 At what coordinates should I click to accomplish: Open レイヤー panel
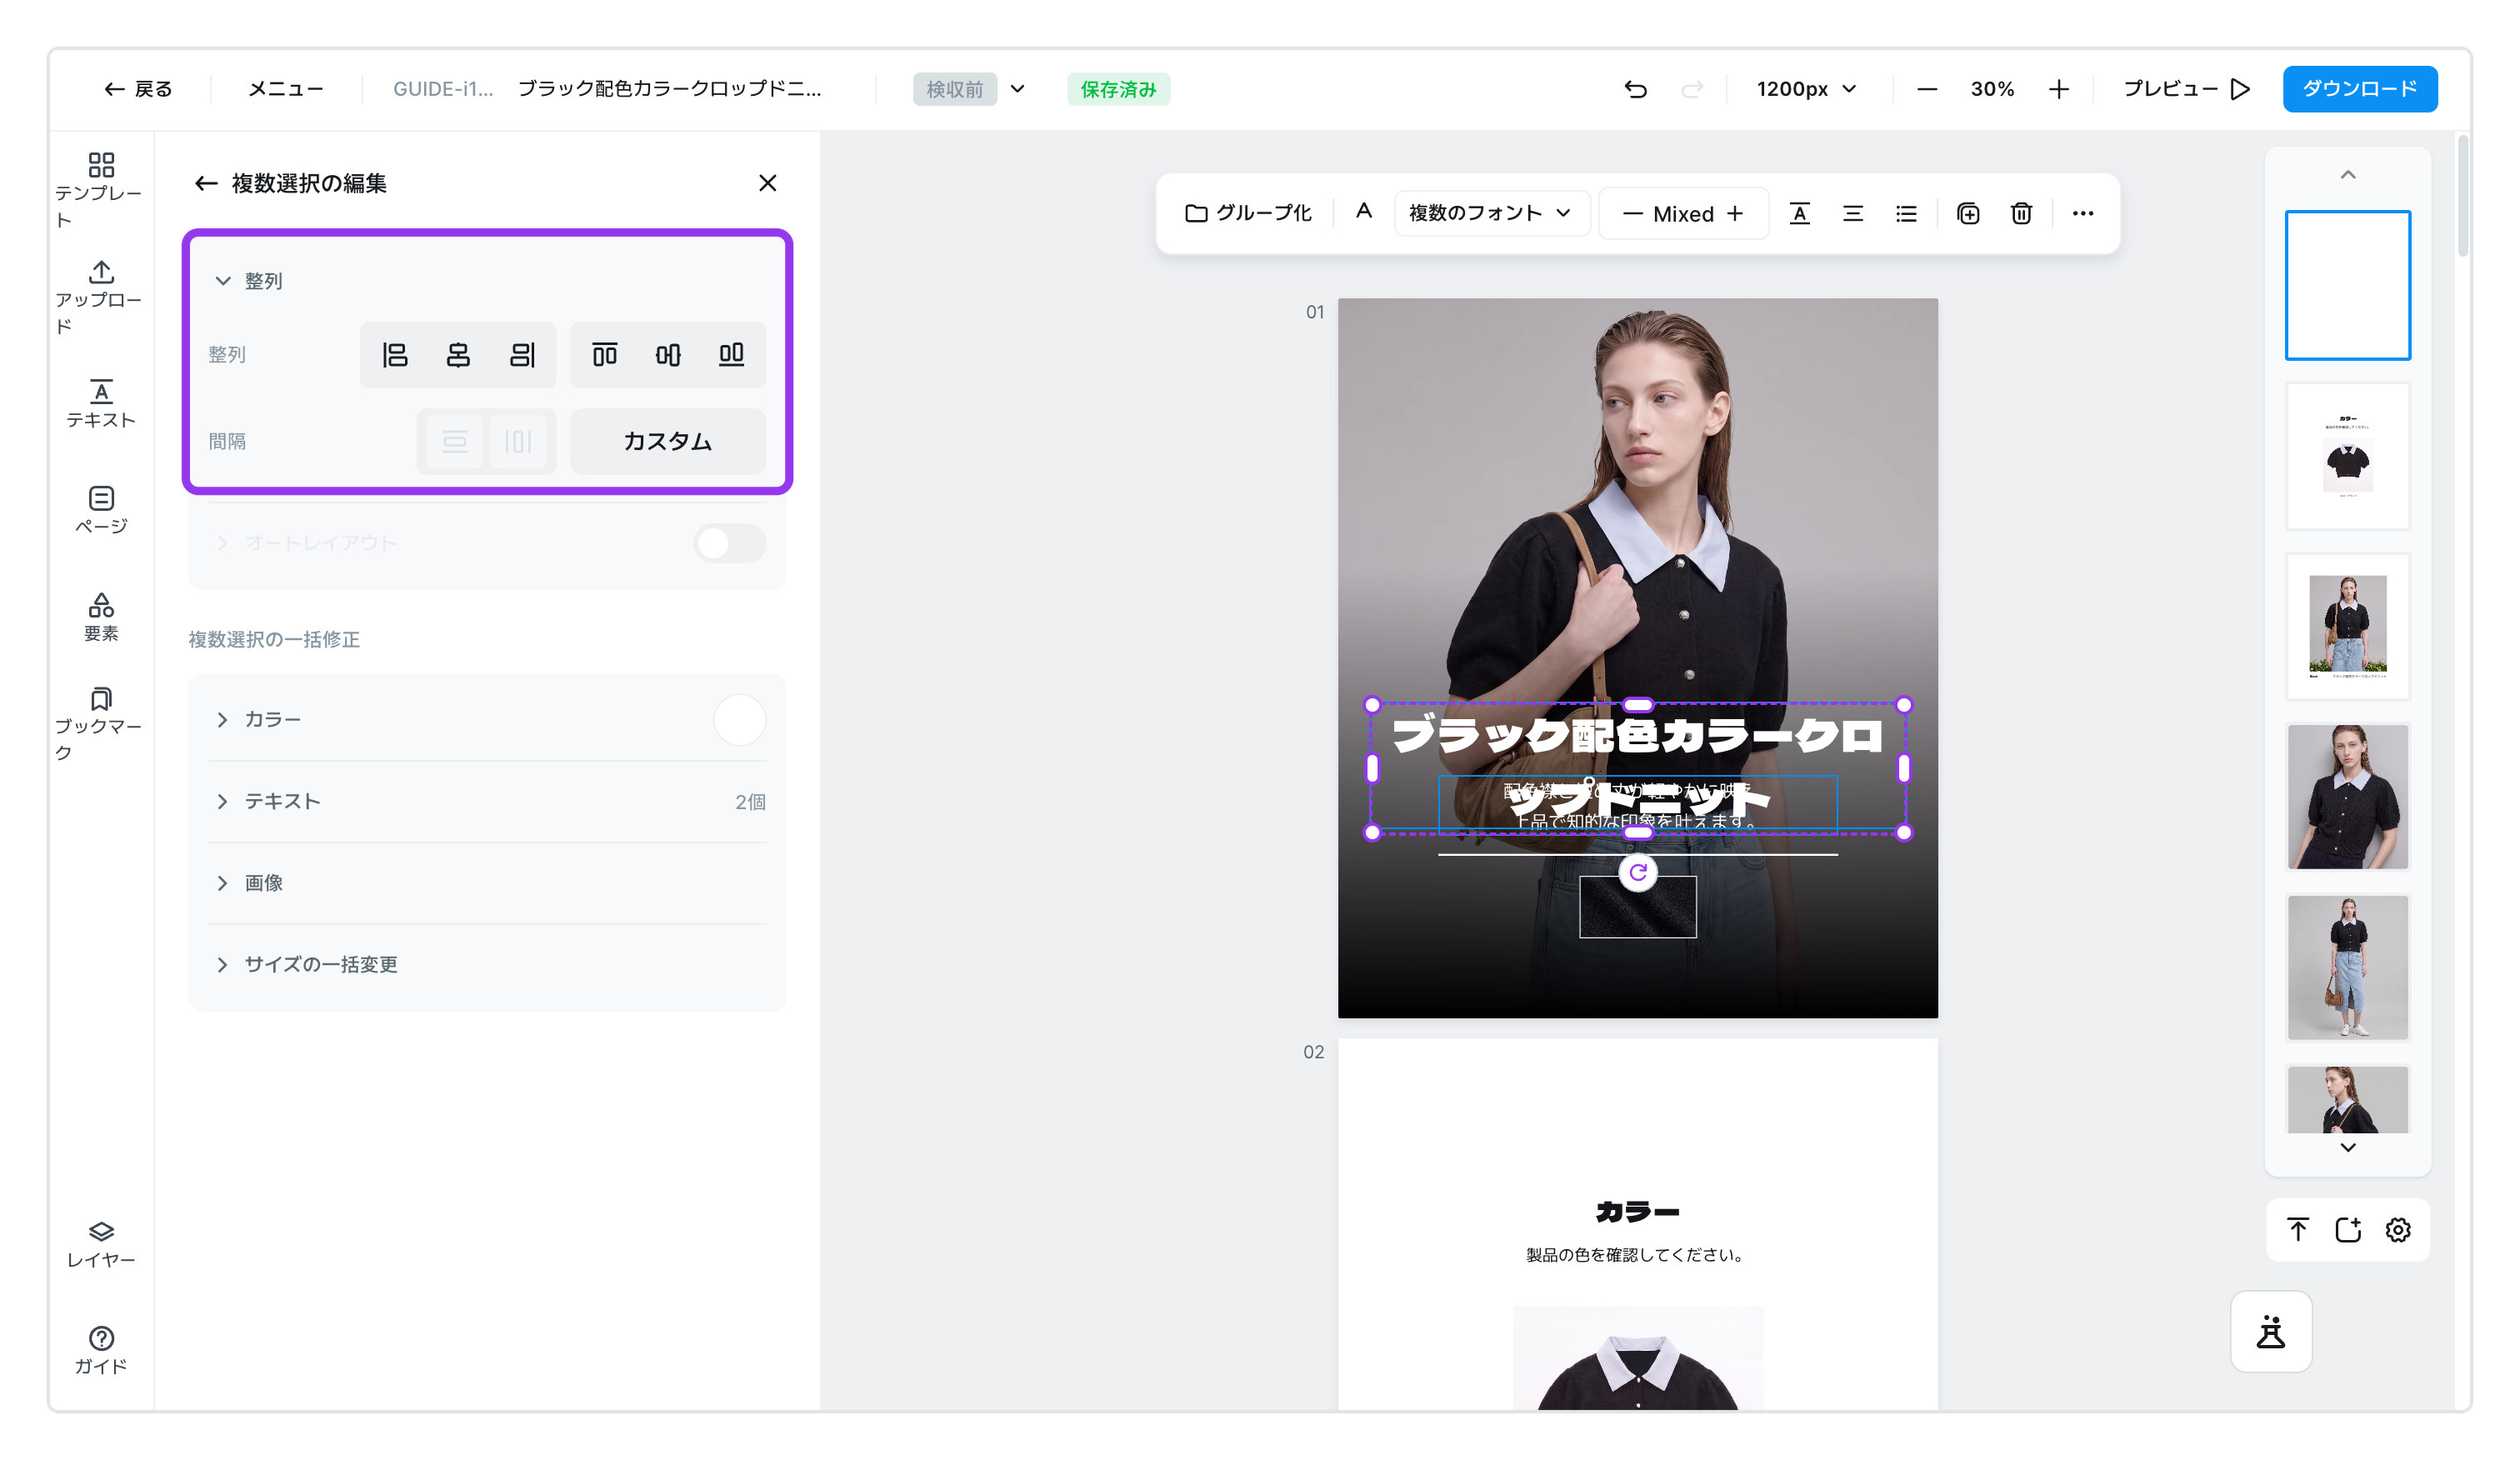(x=101, y=1245)
